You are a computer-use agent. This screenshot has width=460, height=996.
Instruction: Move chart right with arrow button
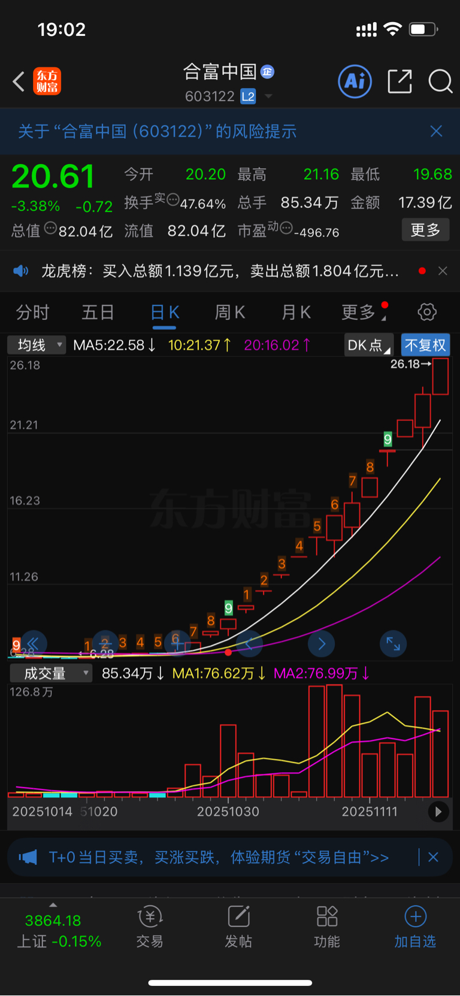coord(322,644)
